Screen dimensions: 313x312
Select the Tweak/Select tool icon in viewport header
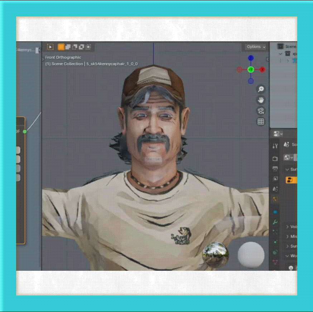tap(50, 47)
